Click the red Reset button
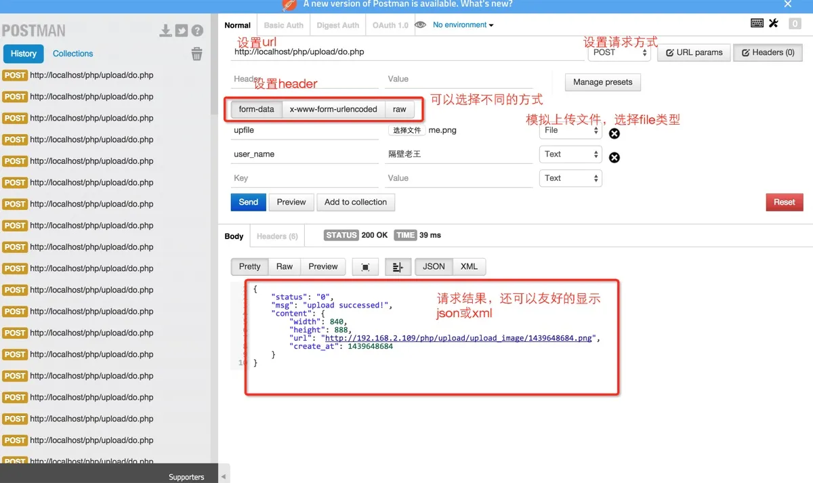Viewport: 813px width, 483px height. (x=784, y=202)
